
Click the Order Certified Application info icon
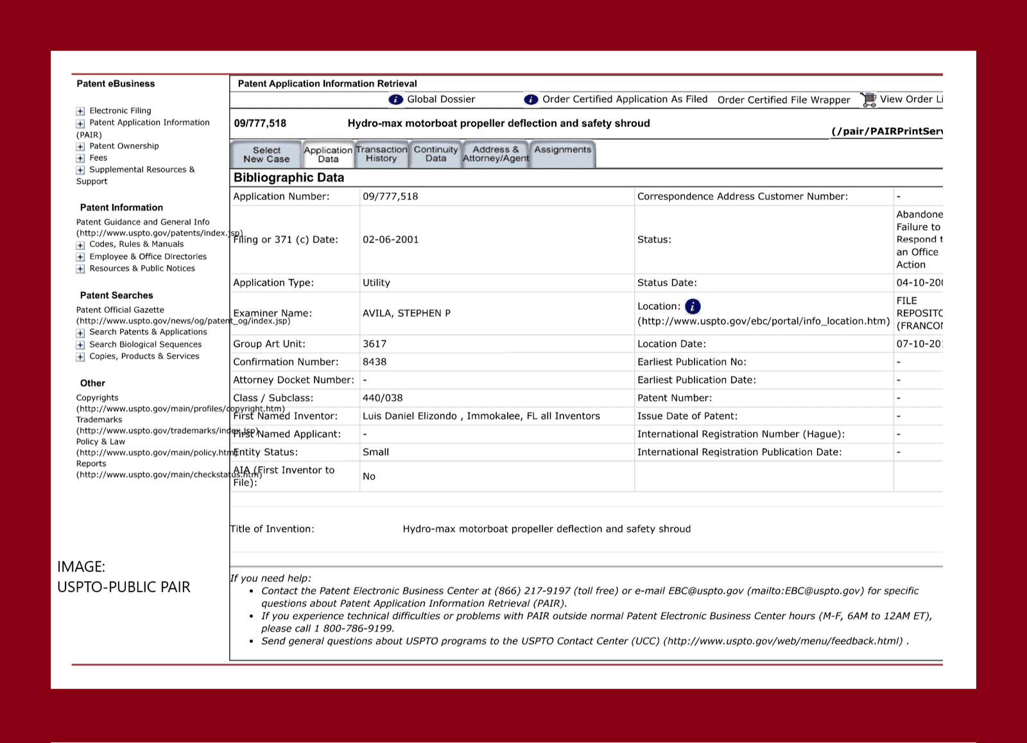pyautogui.click(x=531, y=99)
